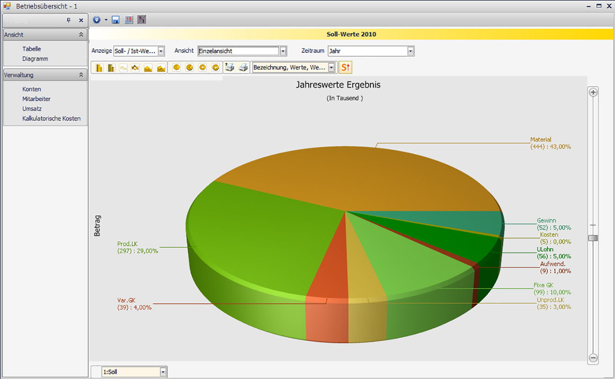Open the 1:Soll series selector
615x379 pixels.
[x=163, y=372]
